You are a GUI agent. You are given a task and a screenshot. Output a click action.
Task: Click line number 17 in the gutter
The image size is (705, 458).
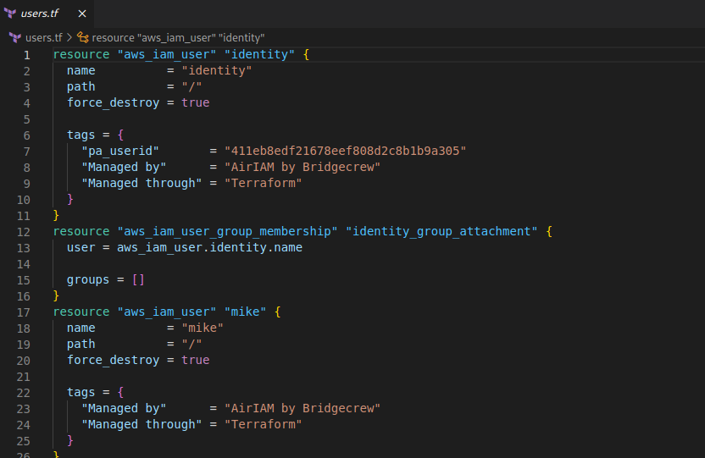[x=23, y=312]
